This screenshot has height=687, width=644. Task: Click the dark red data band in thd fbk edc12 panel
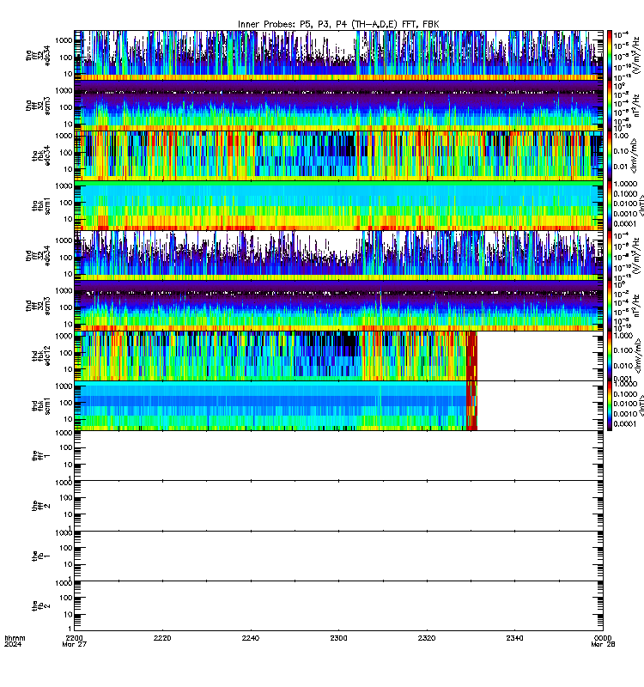click(x=471, y=356)
